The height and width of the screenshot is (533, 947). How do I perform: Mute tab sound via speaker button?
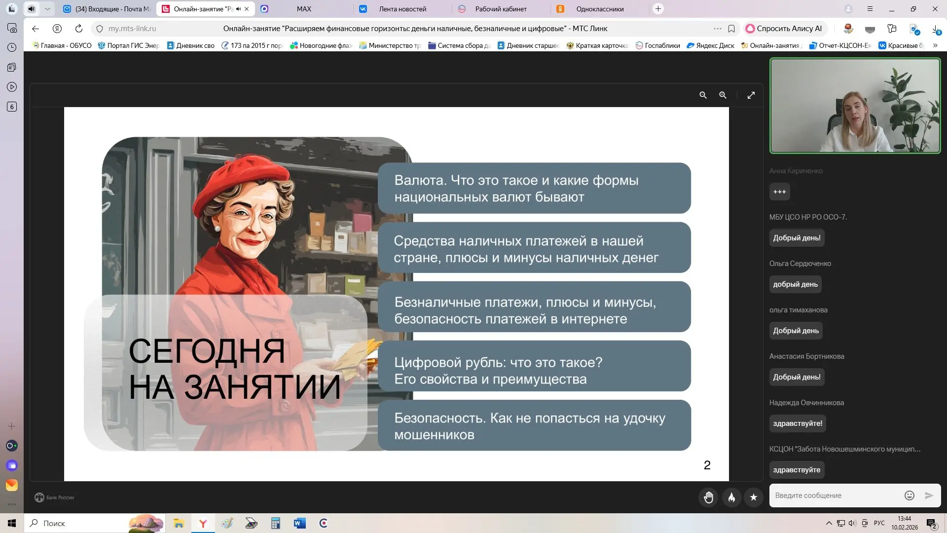tap(32, 9)
